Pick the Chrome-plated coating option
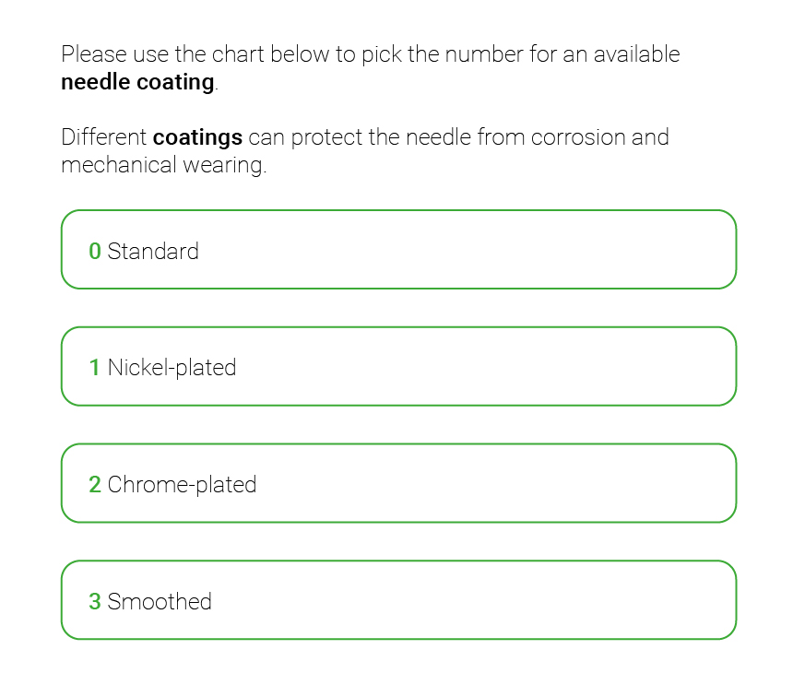793x685 pixels. (x=398, y=483)
